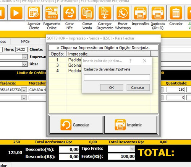Open Pagamento Online icon
191x167 pixels.
tap(52, 13)
